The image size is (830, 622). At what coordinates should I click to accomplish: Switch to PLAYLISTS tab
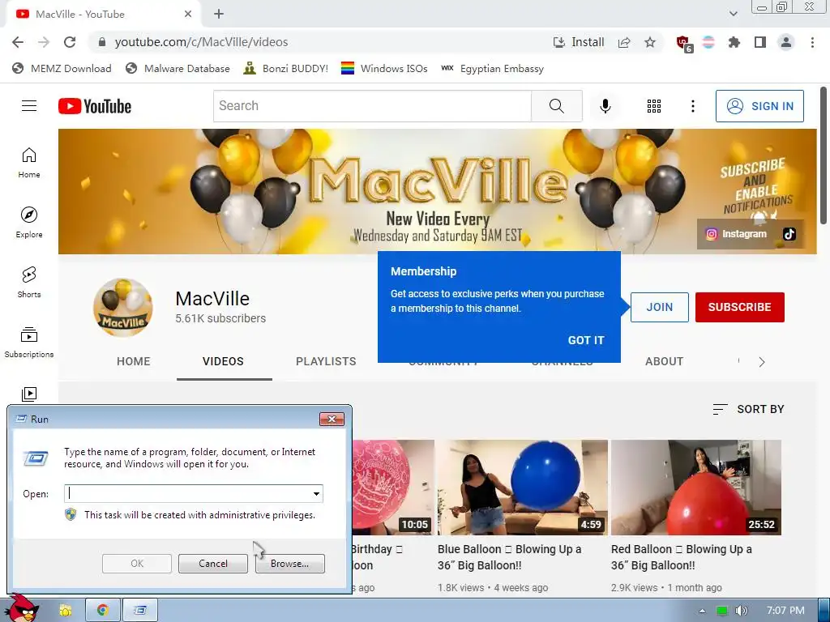[x=326, y=362]
